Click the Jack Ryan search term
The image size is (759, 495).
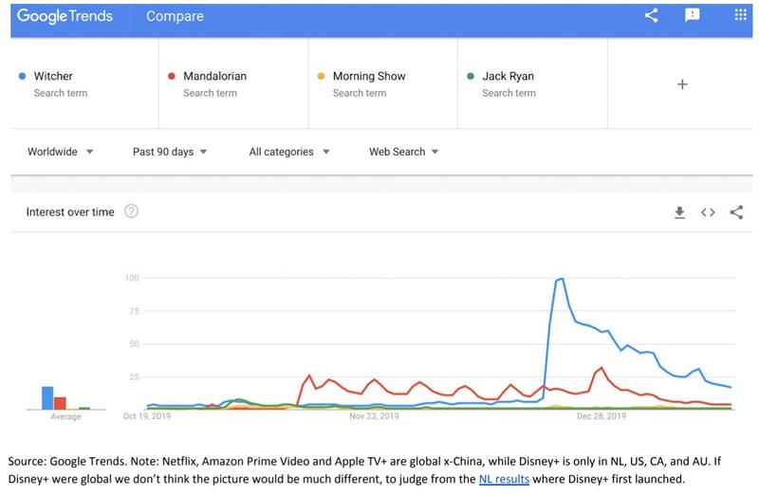[x=508, y=77]
